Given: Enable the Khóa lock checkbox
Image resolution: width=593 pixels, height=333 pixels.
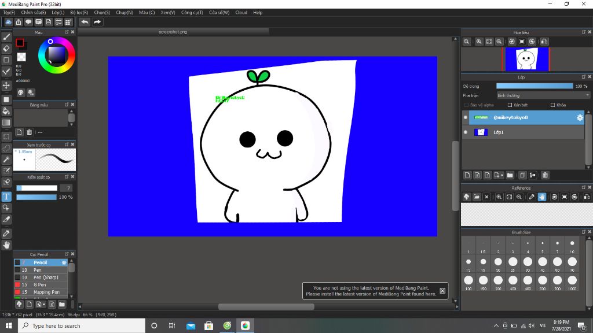Looking at the screenshot, I should click(x=552, y=105).
